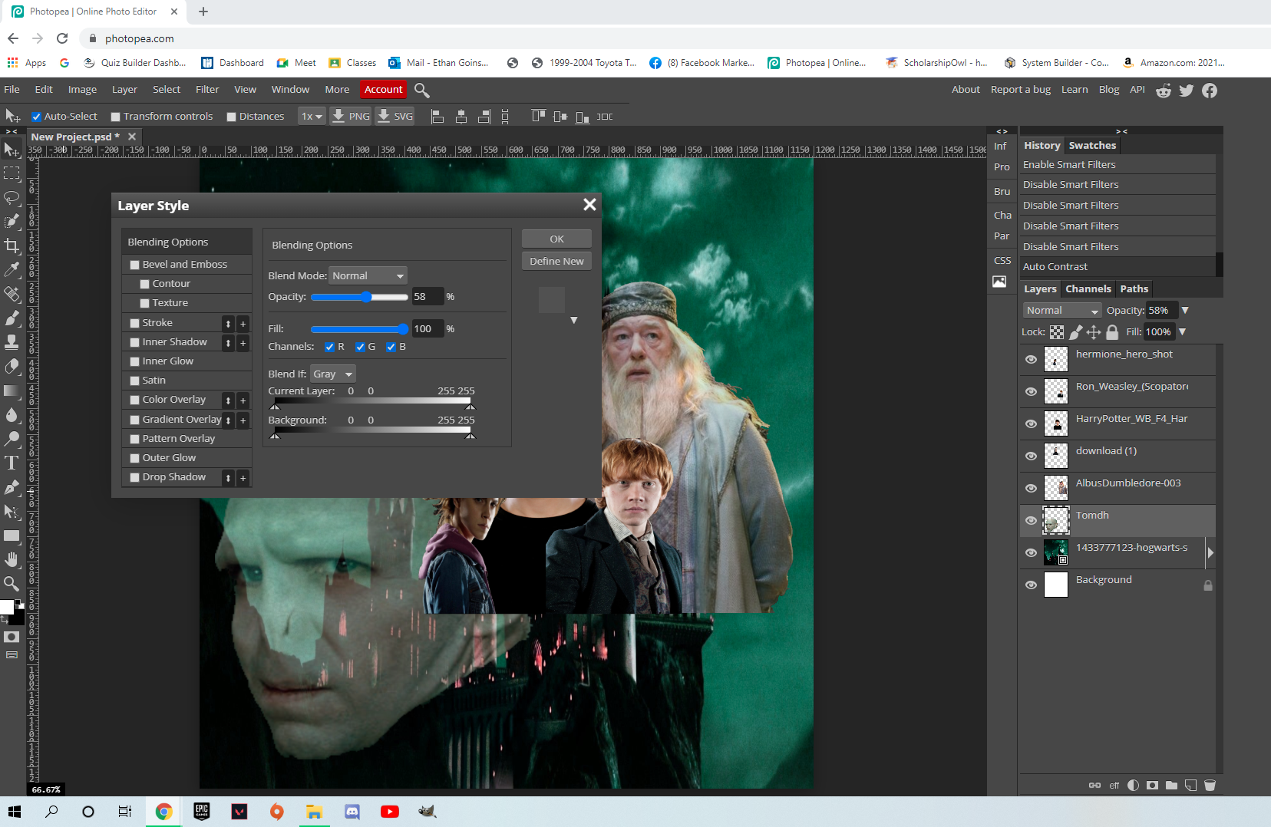Screen dimensions: 1271x827
Task: Select the Eyedropper tool
Action: point(12,269)
